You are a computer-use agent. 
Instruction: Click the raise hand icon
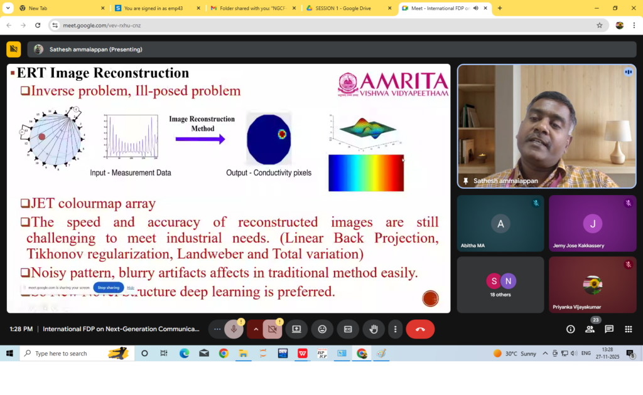click(x=374, y=329)
